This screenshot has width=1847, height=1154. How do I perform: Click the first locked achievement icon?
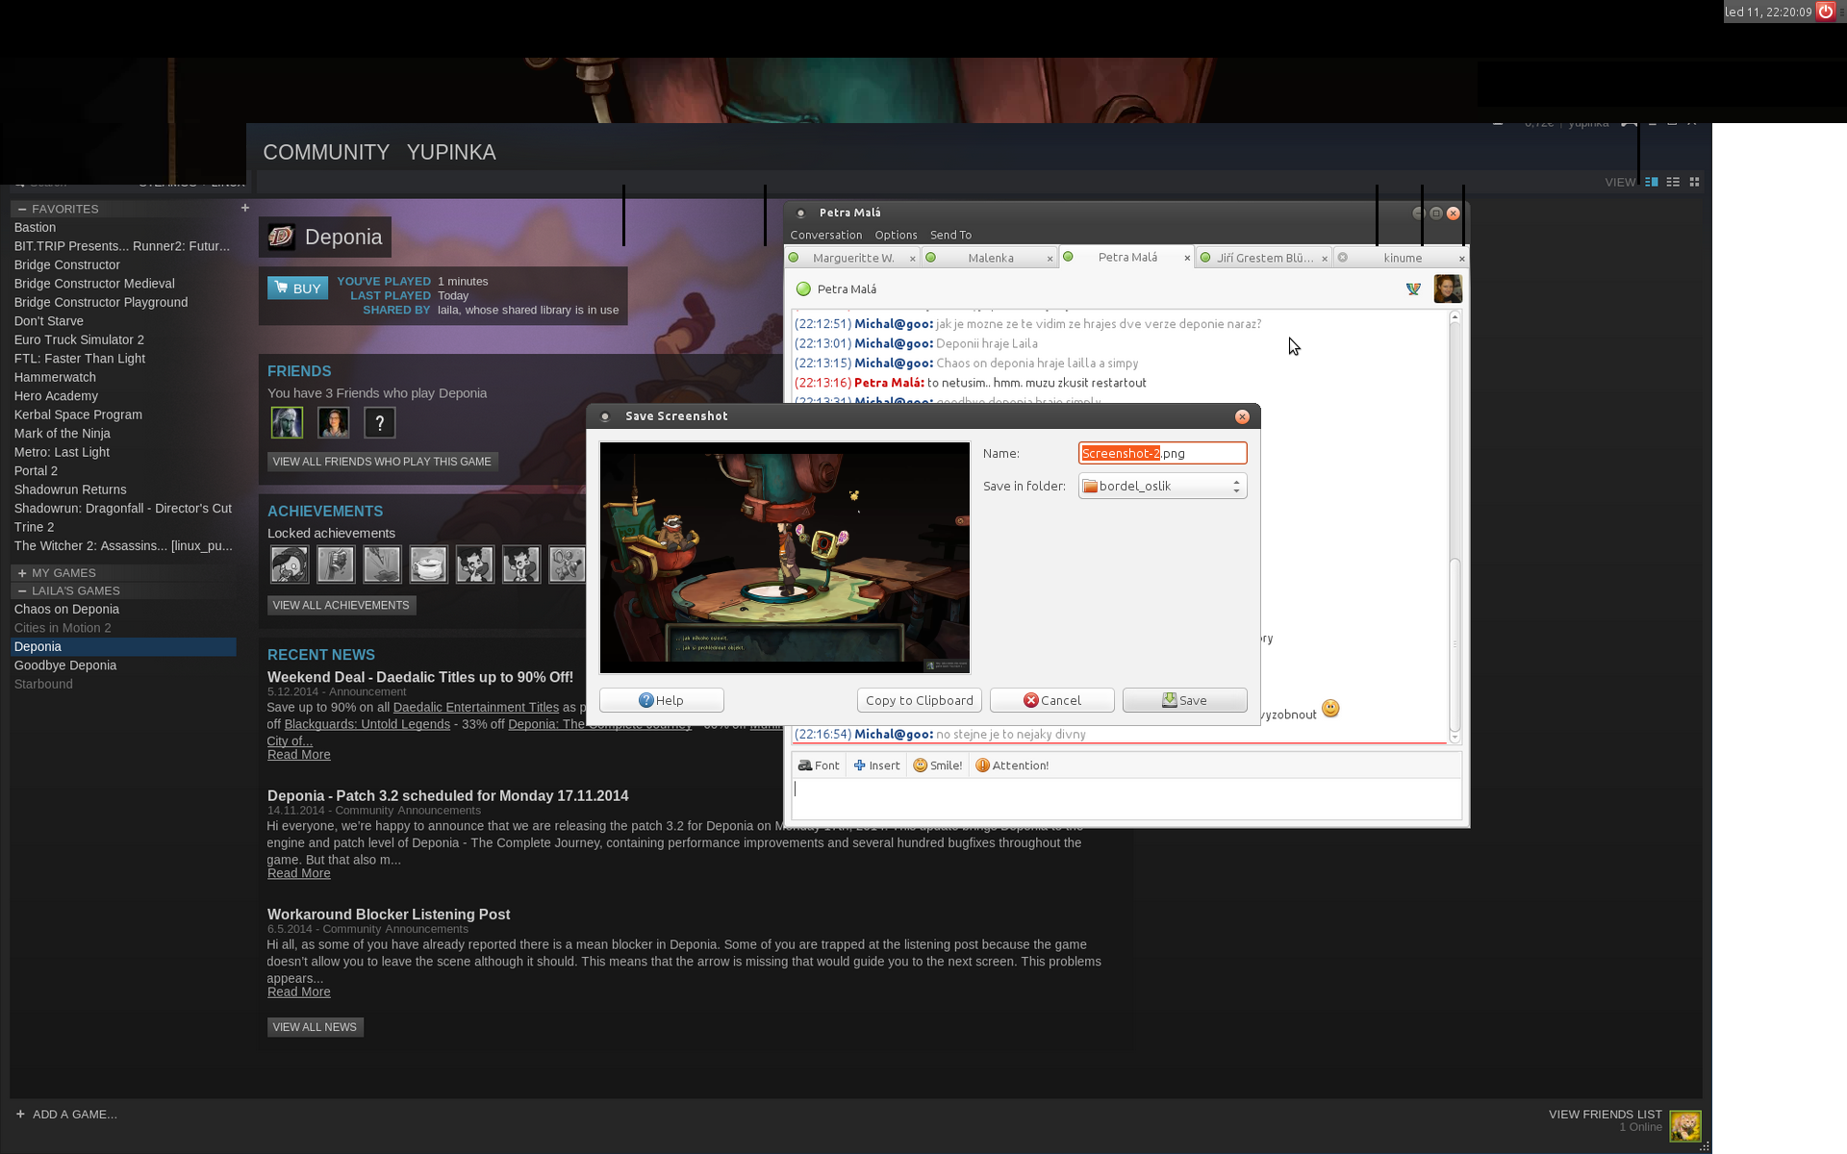coord(289,564)
